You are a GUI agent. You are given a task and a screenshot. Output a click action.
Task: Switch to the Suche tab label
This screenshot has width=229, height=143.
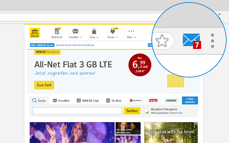[42, 101]
